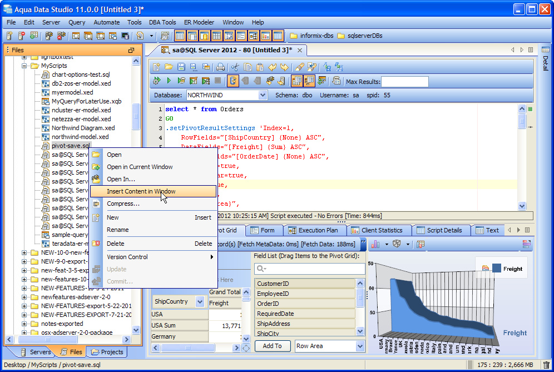Expand the notes-exported folder
Image resolution: width=554 pixels, height=372 pixels.
click(24, 324)
